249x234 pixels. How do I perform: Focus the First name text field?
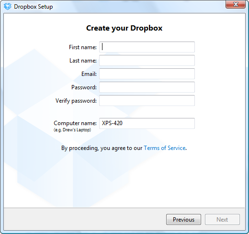coord(147,47)
